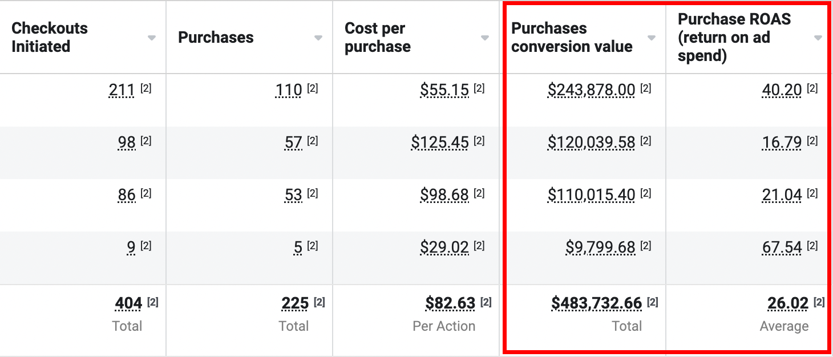Viewport: 833px width, 357px height.
Task: Open Purchases column dropdown arrow
Action: pos(318,38)
